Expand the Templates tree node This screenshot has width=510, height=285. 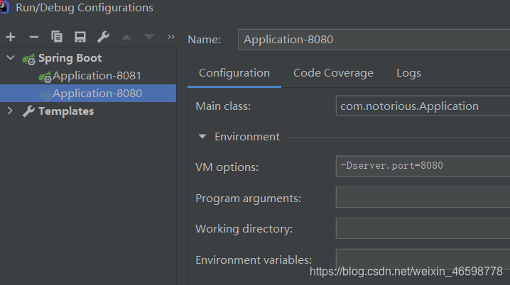tap(10, 111)
